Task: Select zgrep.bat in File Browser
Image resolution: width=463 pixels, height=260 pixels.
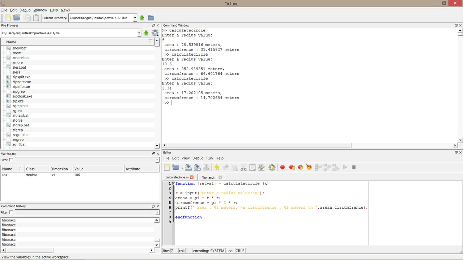Action: tap(20, 106)
